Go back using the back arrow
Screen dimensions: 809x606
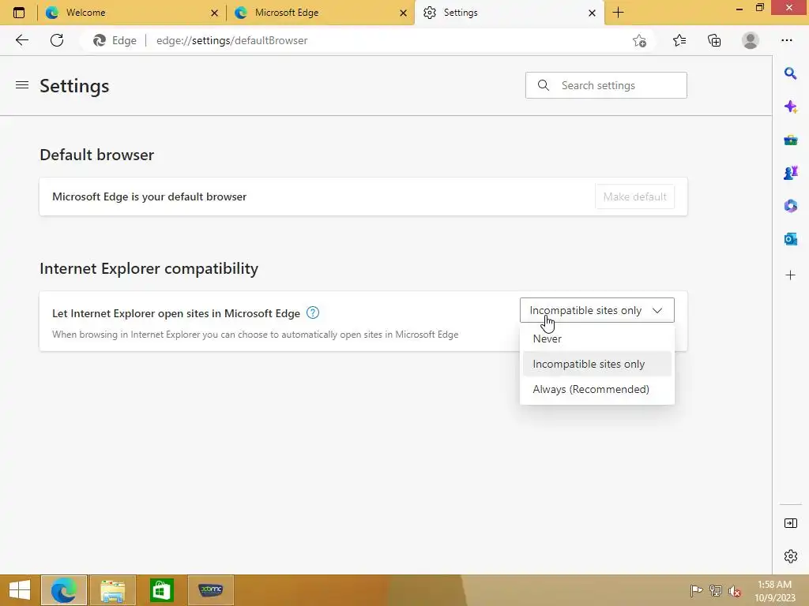point(21,40)
